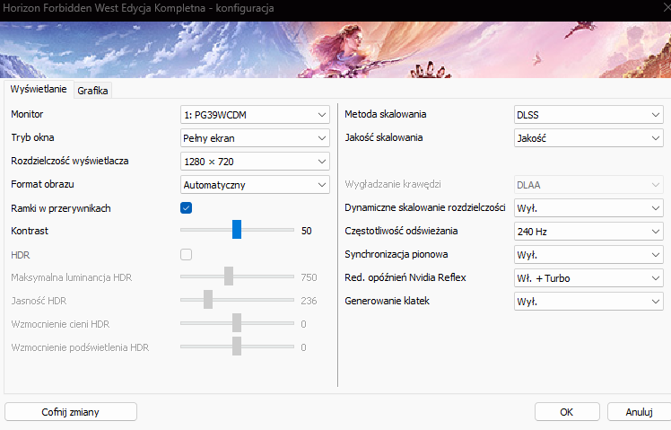The width and height of the screenshot is (671, 430).
Task: Click the Rozdzielczość wyświetlacza label
Action: [x=70, y=161]
